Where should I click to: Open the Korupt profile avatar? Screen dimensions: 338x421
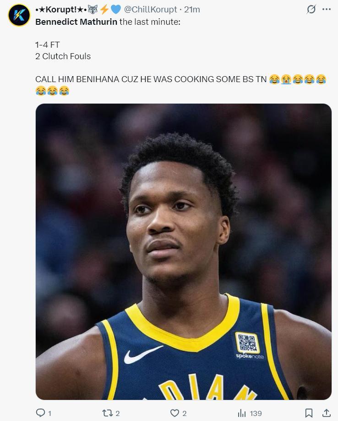click(x=19, y=15)
